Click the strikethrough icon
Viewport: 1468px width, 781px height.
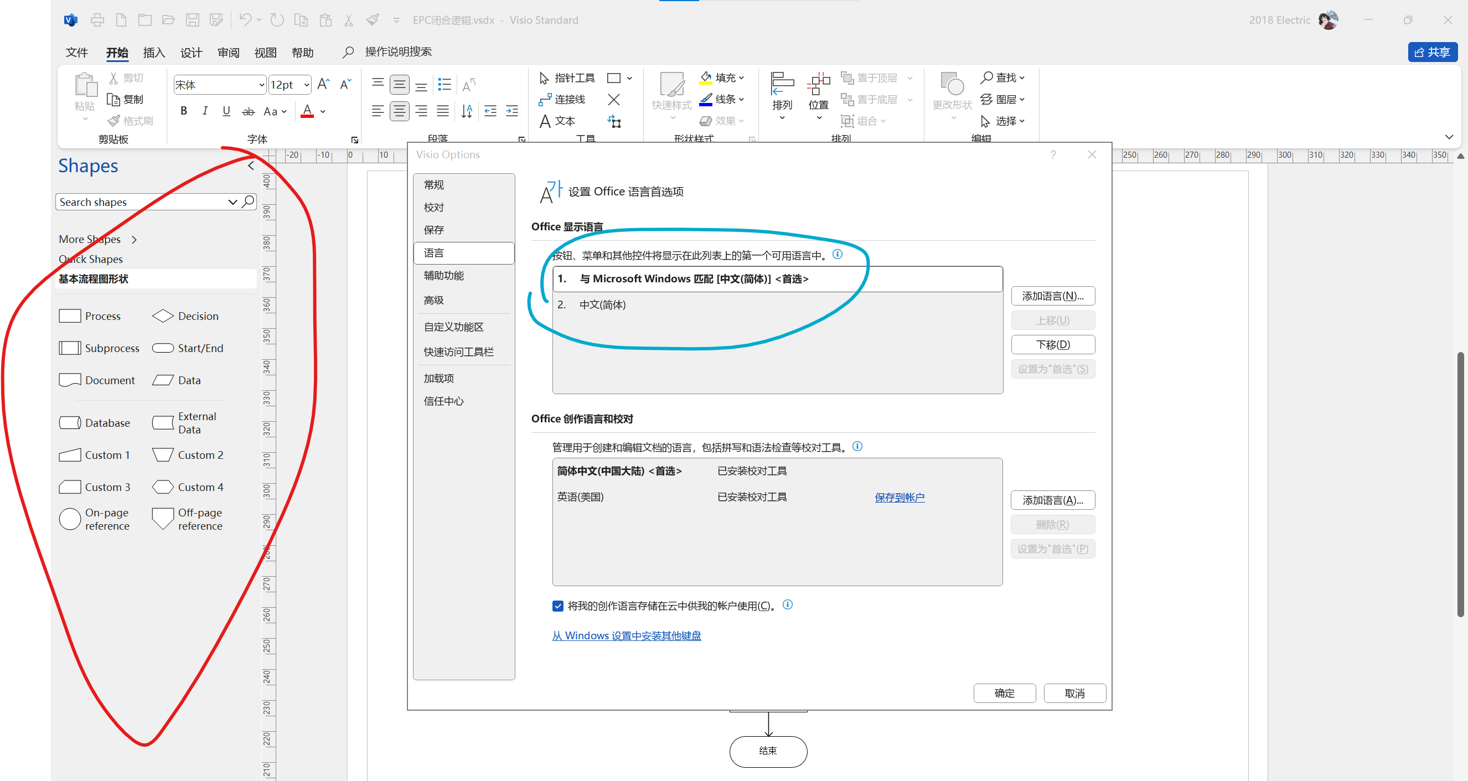coord(248,111)
